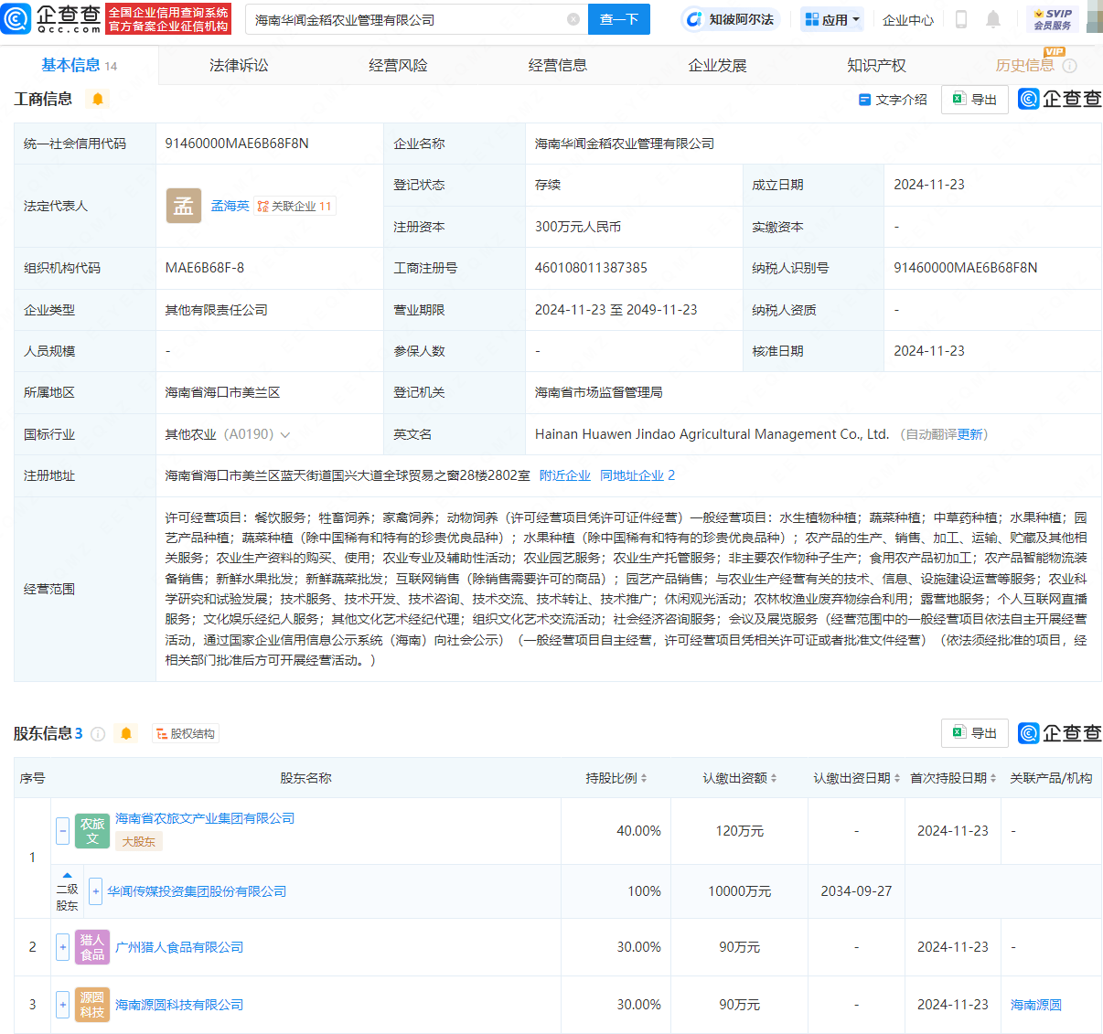The width and height of the screenshot is (1103, 1034).
Task: Switch to 经营信息 tab
Action: click(558, 66)
